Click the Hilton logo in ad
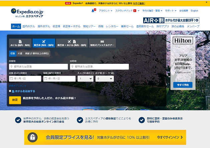Image resolution: width=210 pixels, height=148 pixels. point(183,41)
